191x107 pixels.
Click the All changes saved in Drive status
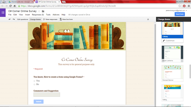point(79,15)
